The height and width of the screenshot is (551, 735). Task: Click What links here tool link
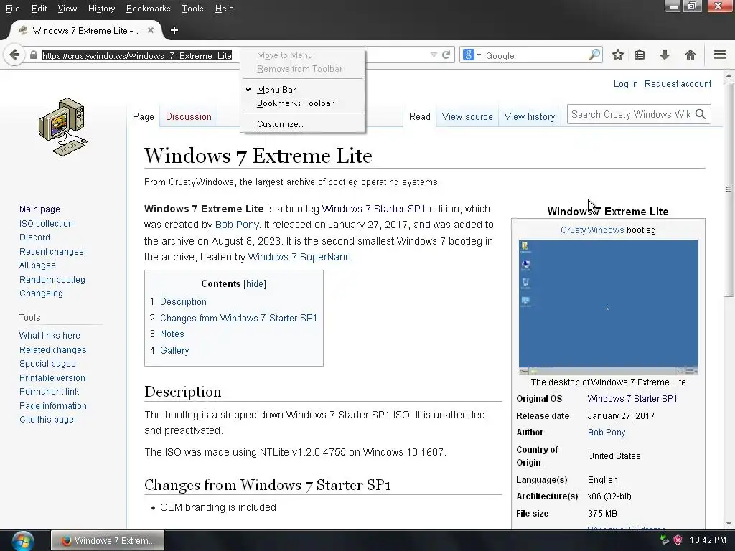(50, 336)
